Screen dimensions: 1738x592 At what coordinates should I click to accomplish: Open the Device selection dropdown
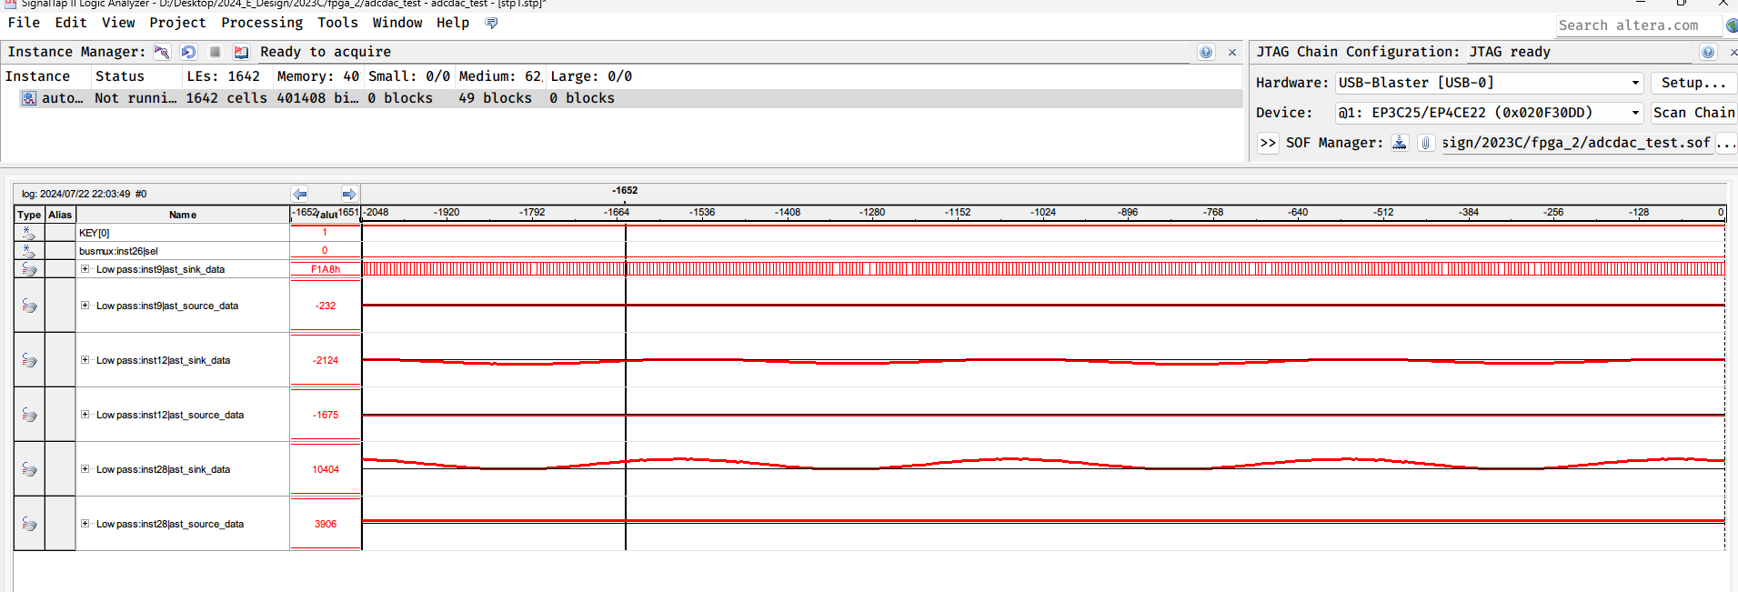1634,113
